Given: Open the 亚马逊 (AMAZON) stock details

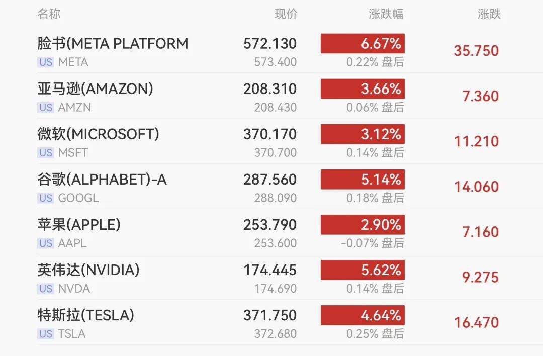Looking at the screenshot, I should [x=95, y=89].
